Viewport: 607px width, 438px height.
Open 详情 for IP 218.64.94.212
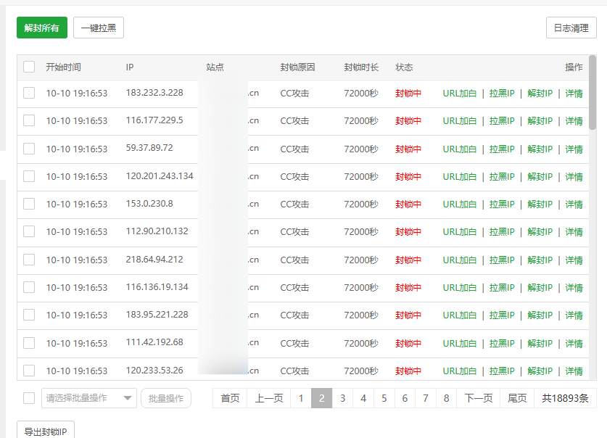coord(574,260)
